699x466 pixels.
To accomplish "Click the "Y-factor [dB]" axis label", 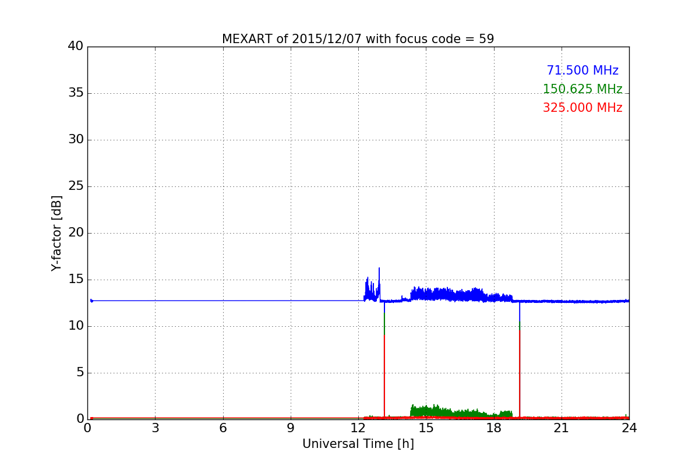I will [57, 233].
